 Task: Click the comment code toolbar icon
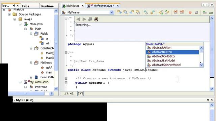click(205, 12)
